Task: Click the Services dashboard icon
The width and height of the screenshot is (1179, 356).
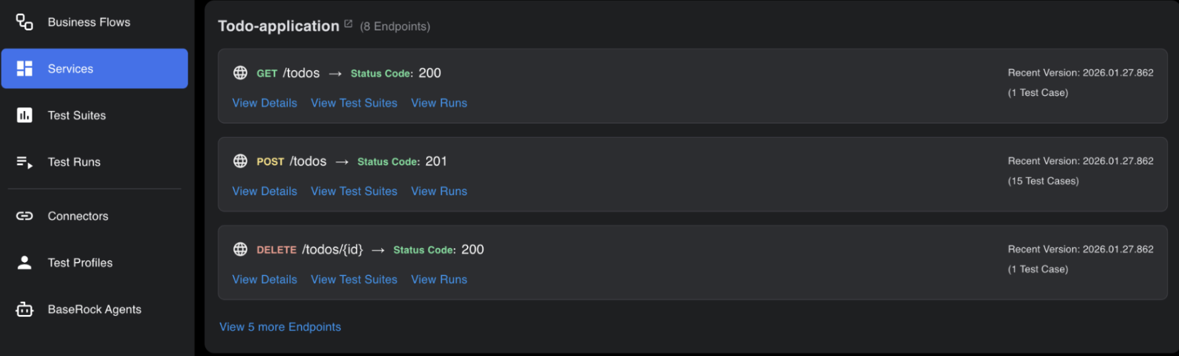Action: 24,69
